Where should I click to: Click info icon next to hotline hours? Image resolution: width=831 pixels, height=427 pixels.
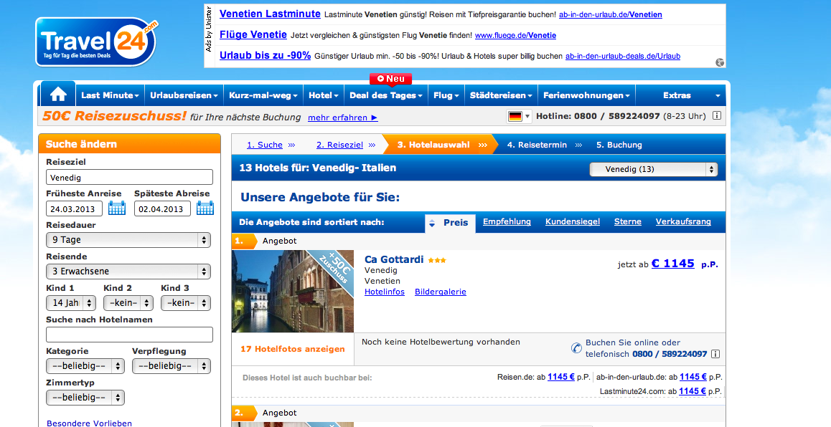716,116
